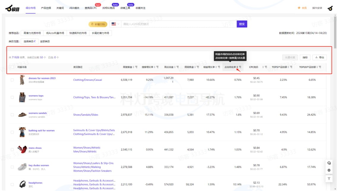
Task: Toggle the select-all checkbox in table header
Action: click(x=12, y=67)
